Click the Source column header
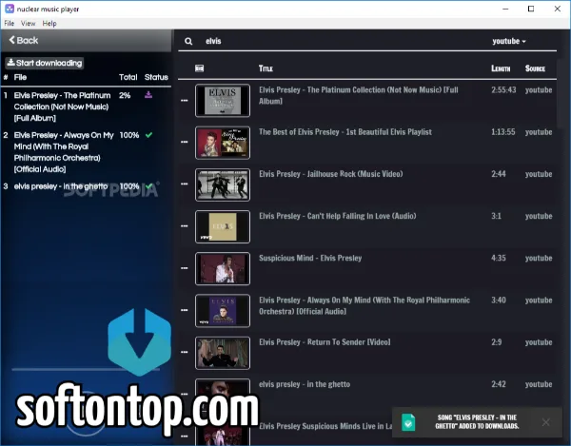This screenshot has height=446, width=571. [535, 68]
